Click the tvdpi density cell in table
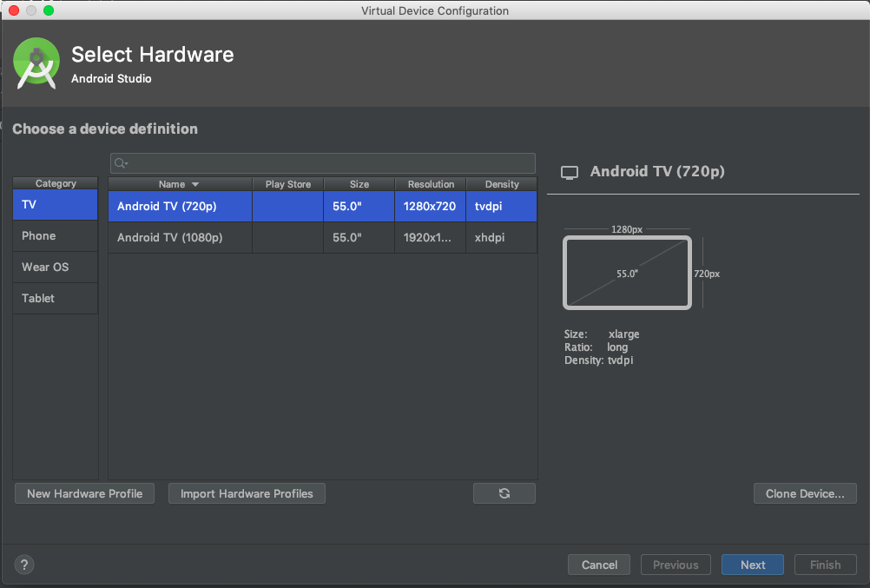The image size is (870, 588). tap(502, 206)
